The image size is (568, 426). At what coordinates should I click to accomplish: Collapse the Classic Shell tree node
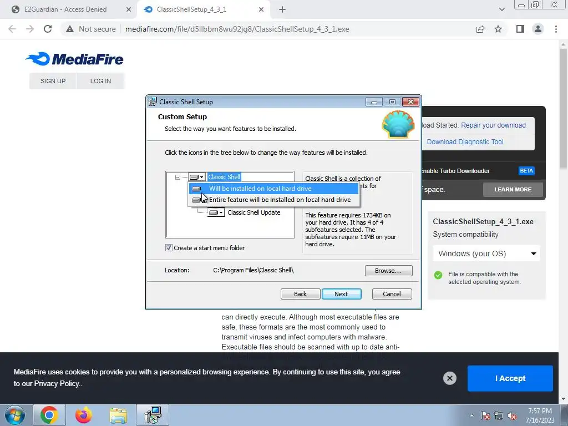177,177
